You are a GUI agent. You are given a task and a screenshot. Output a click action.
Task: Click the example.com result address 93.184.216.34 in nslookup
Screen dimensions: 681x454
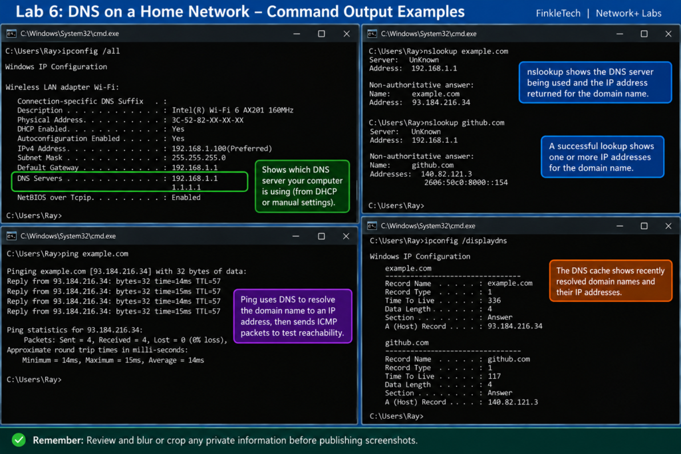[x=441, y=102]
